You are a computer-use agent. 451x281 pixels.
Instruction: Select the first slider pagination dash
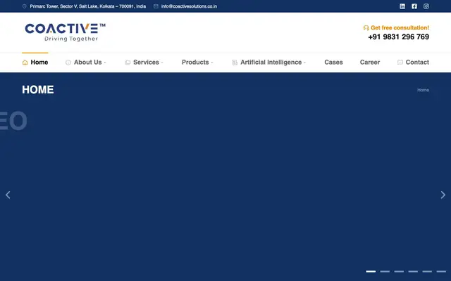(371, 271)
